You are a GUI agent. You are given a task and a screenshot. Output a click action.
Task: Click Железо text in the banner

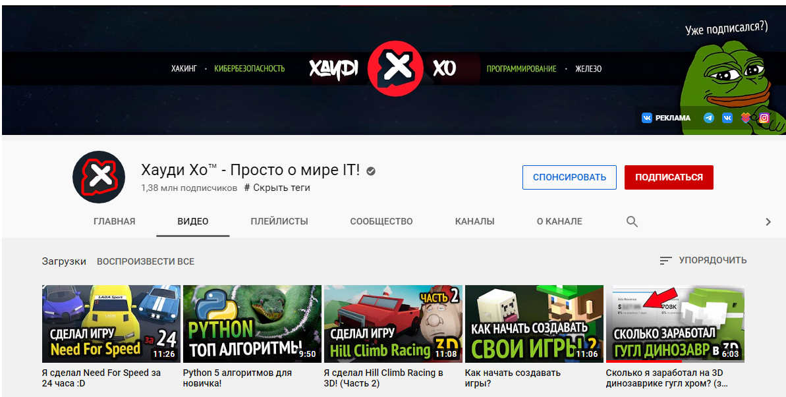pos(588,68)
